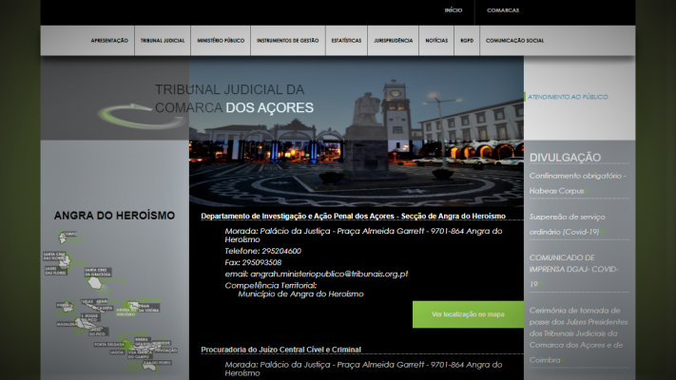Expand Instrumentos de Gestão menu
This screenshot has height=380, width=676.
287,41
